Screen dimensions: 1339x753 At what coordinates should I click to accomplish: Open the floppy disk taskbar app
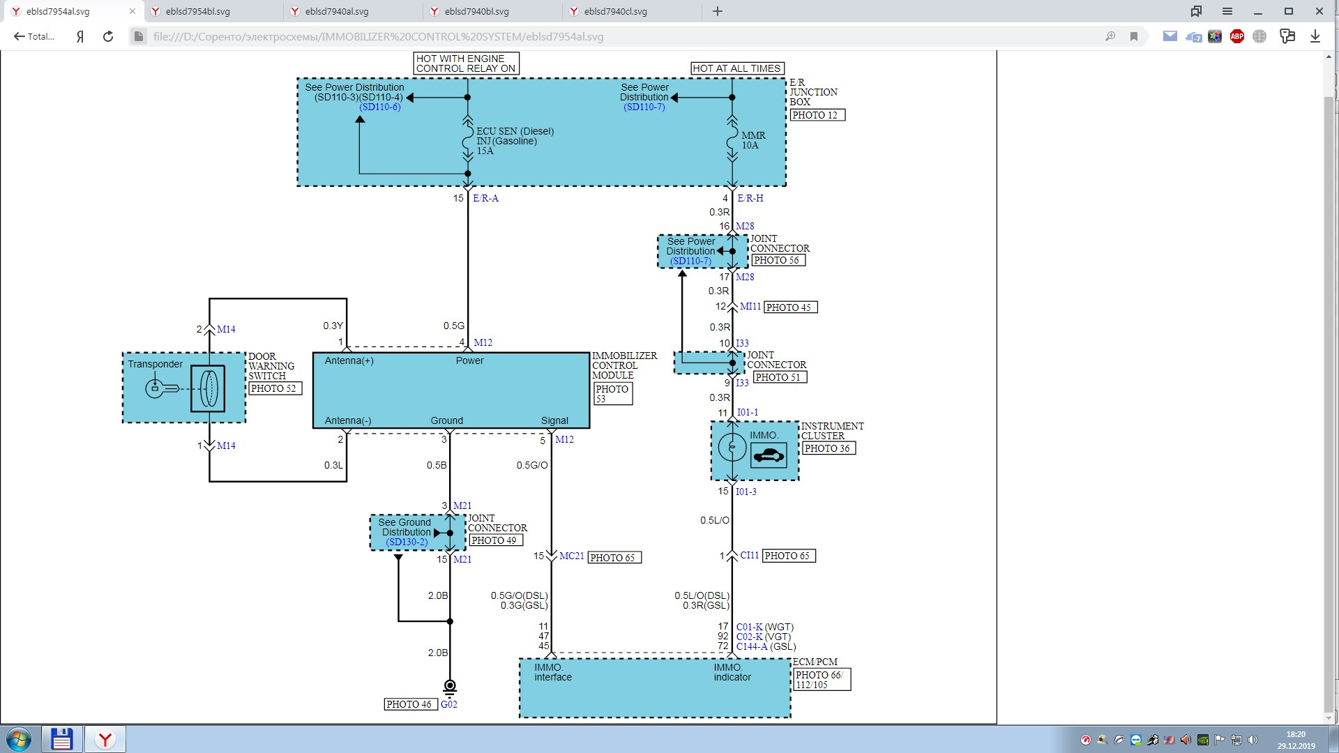tap(61, 739)
